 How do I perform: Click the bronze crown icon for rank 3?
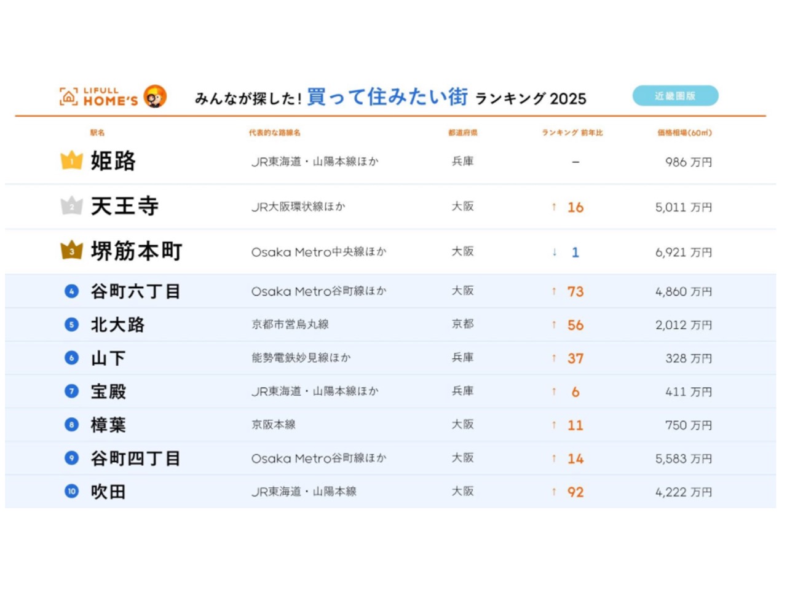coord(72,251)
